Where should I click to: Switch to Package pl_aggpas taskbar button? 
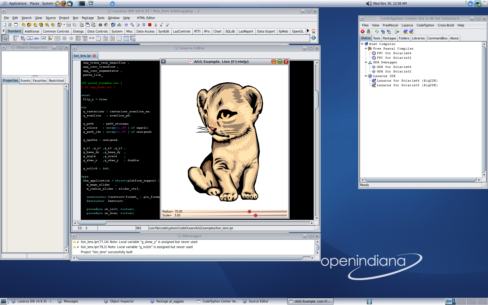coord(167,301)
